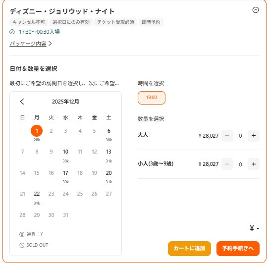Expand the chevron next to パッケージ内容

(x=50, y=44)
